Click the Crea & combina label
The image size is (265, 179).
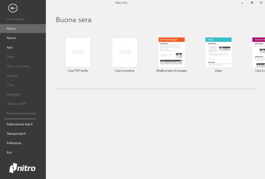click(125, 71)
